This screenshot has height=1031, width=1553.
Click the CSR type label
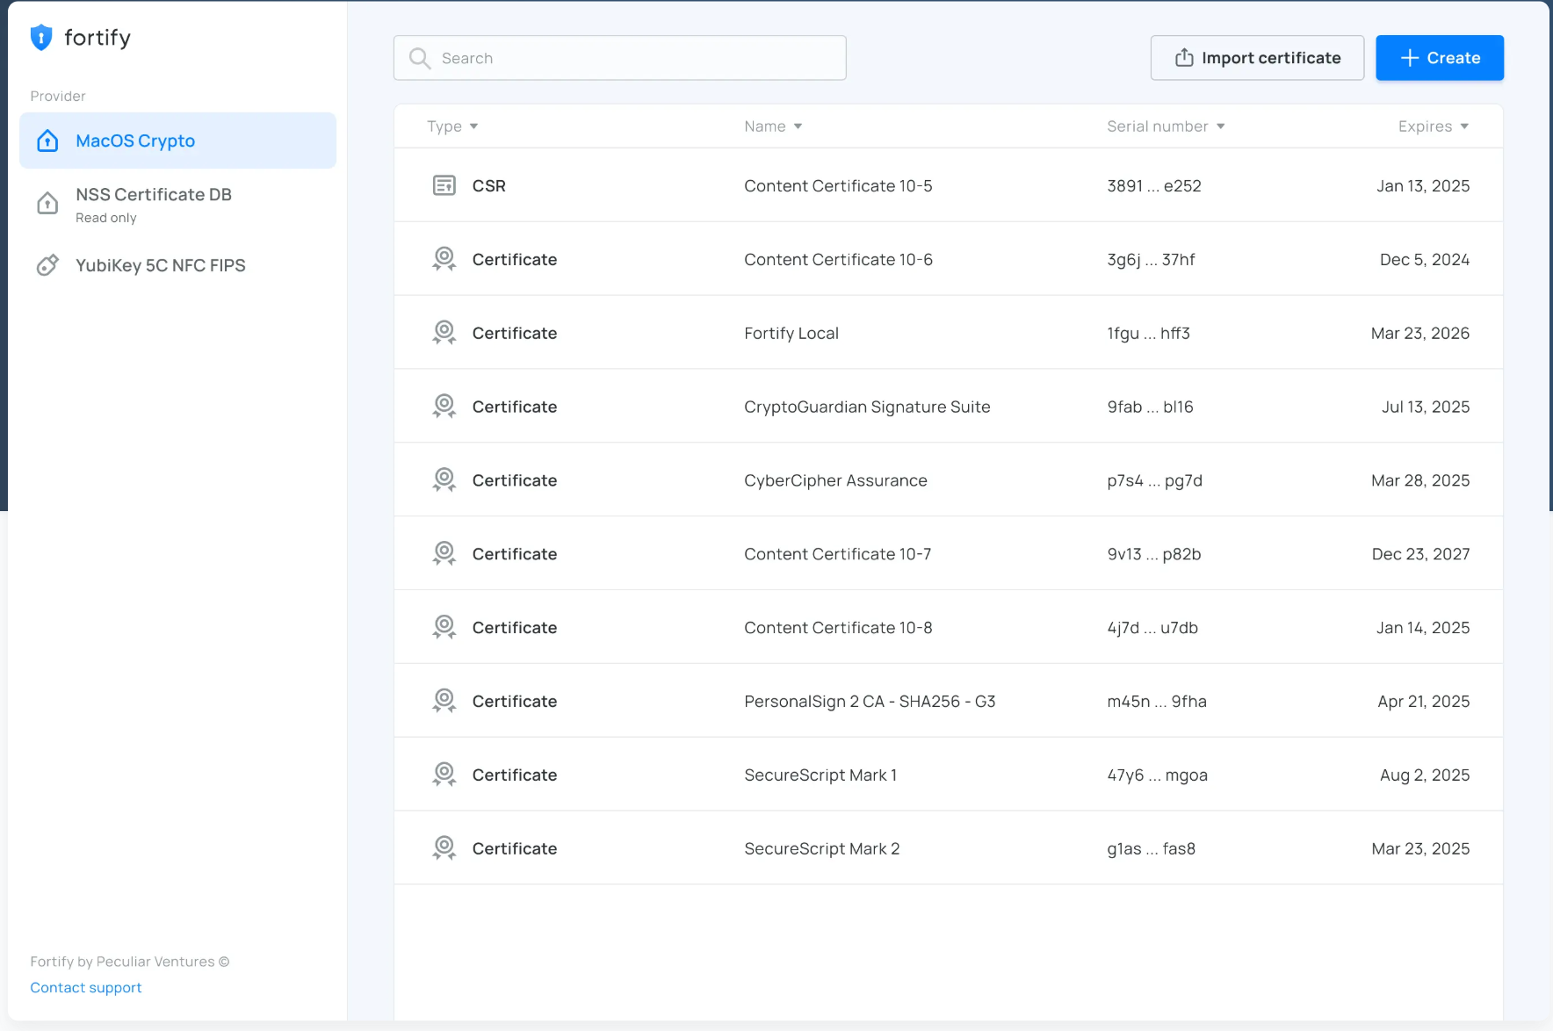[x=489, y=186]
